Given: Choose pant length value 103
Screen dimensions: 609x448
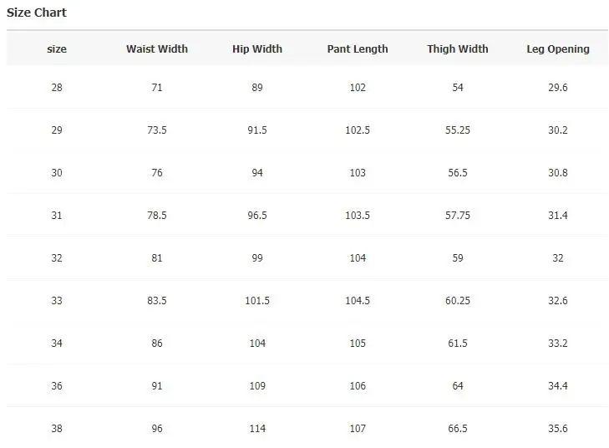Looking at the screenshot, I should 358,172.
